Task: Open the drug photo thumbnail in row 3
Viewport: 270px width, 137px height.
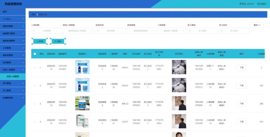Action: pos(82,103)
